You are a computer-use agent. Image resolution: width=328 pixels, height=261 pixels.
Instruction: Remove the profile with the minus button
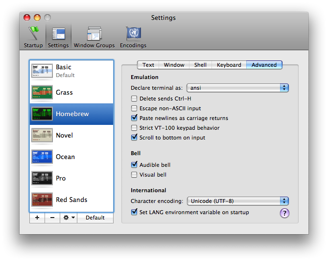(x=52, y=218)
